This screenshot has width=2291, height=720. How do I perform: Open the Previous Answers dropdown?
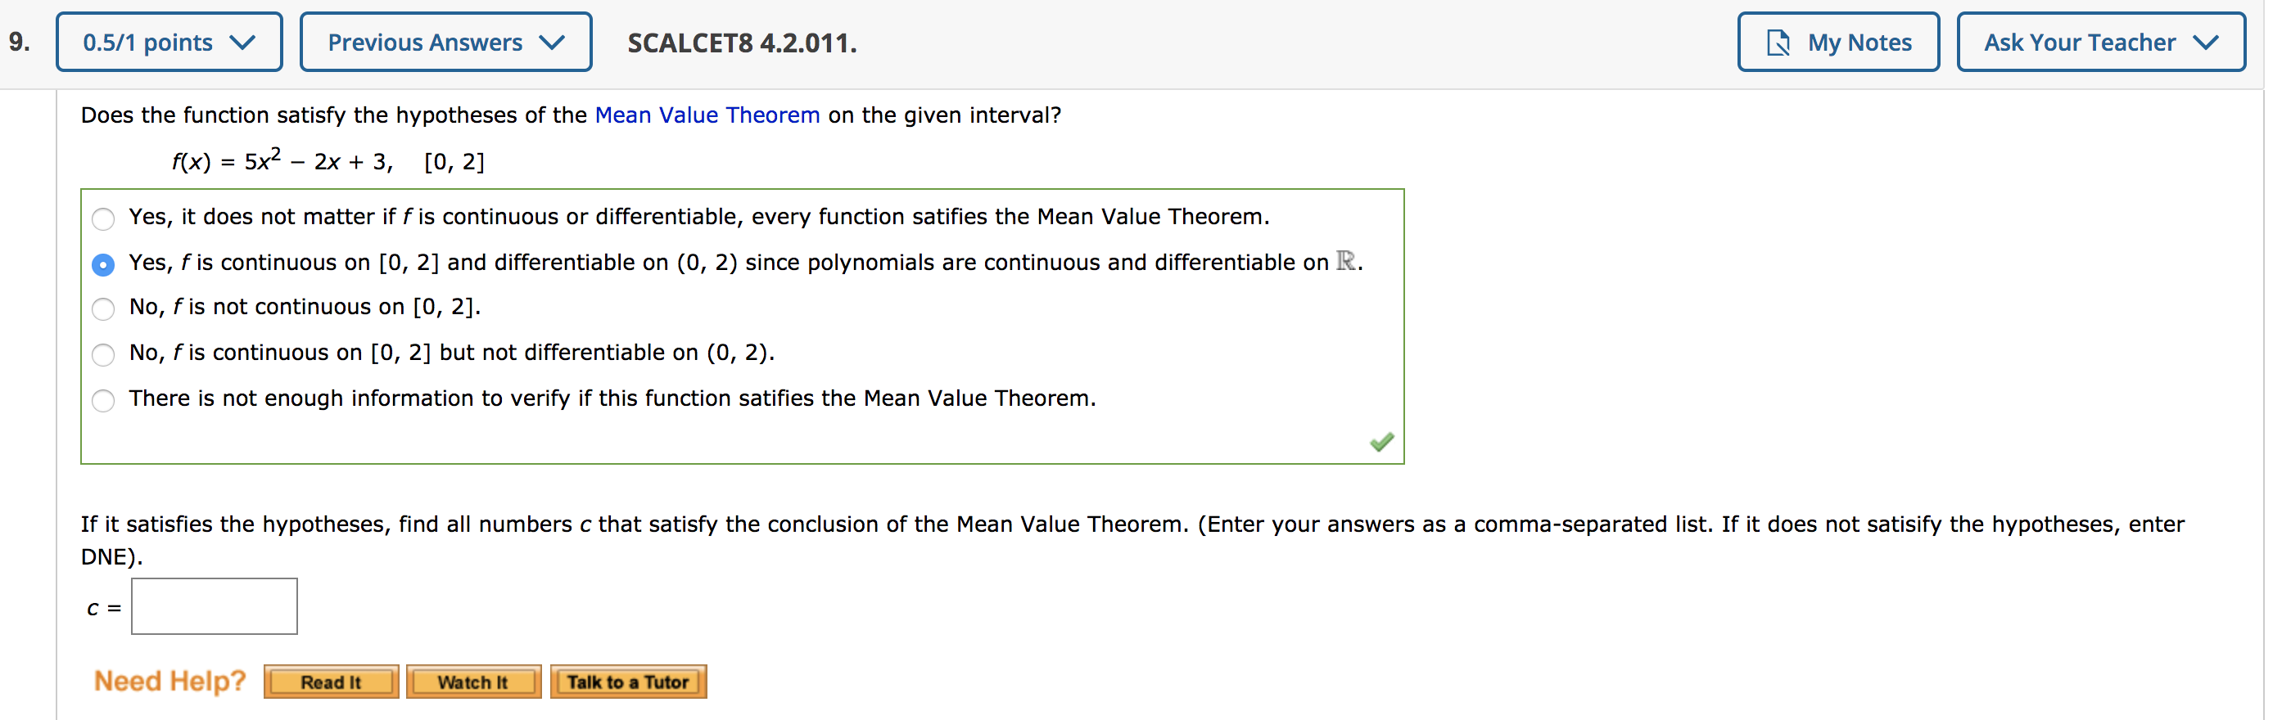pos(445,41)
